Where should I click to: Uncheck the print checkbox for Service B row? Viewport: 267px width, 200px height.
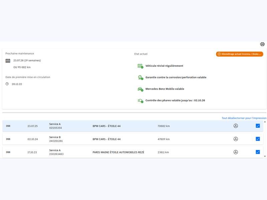tap(258, 139)
